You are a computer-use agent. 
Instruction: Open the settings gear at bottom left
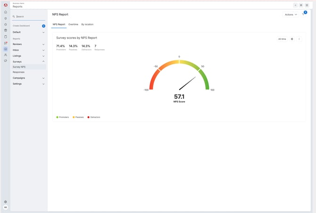tap(6, 202)
